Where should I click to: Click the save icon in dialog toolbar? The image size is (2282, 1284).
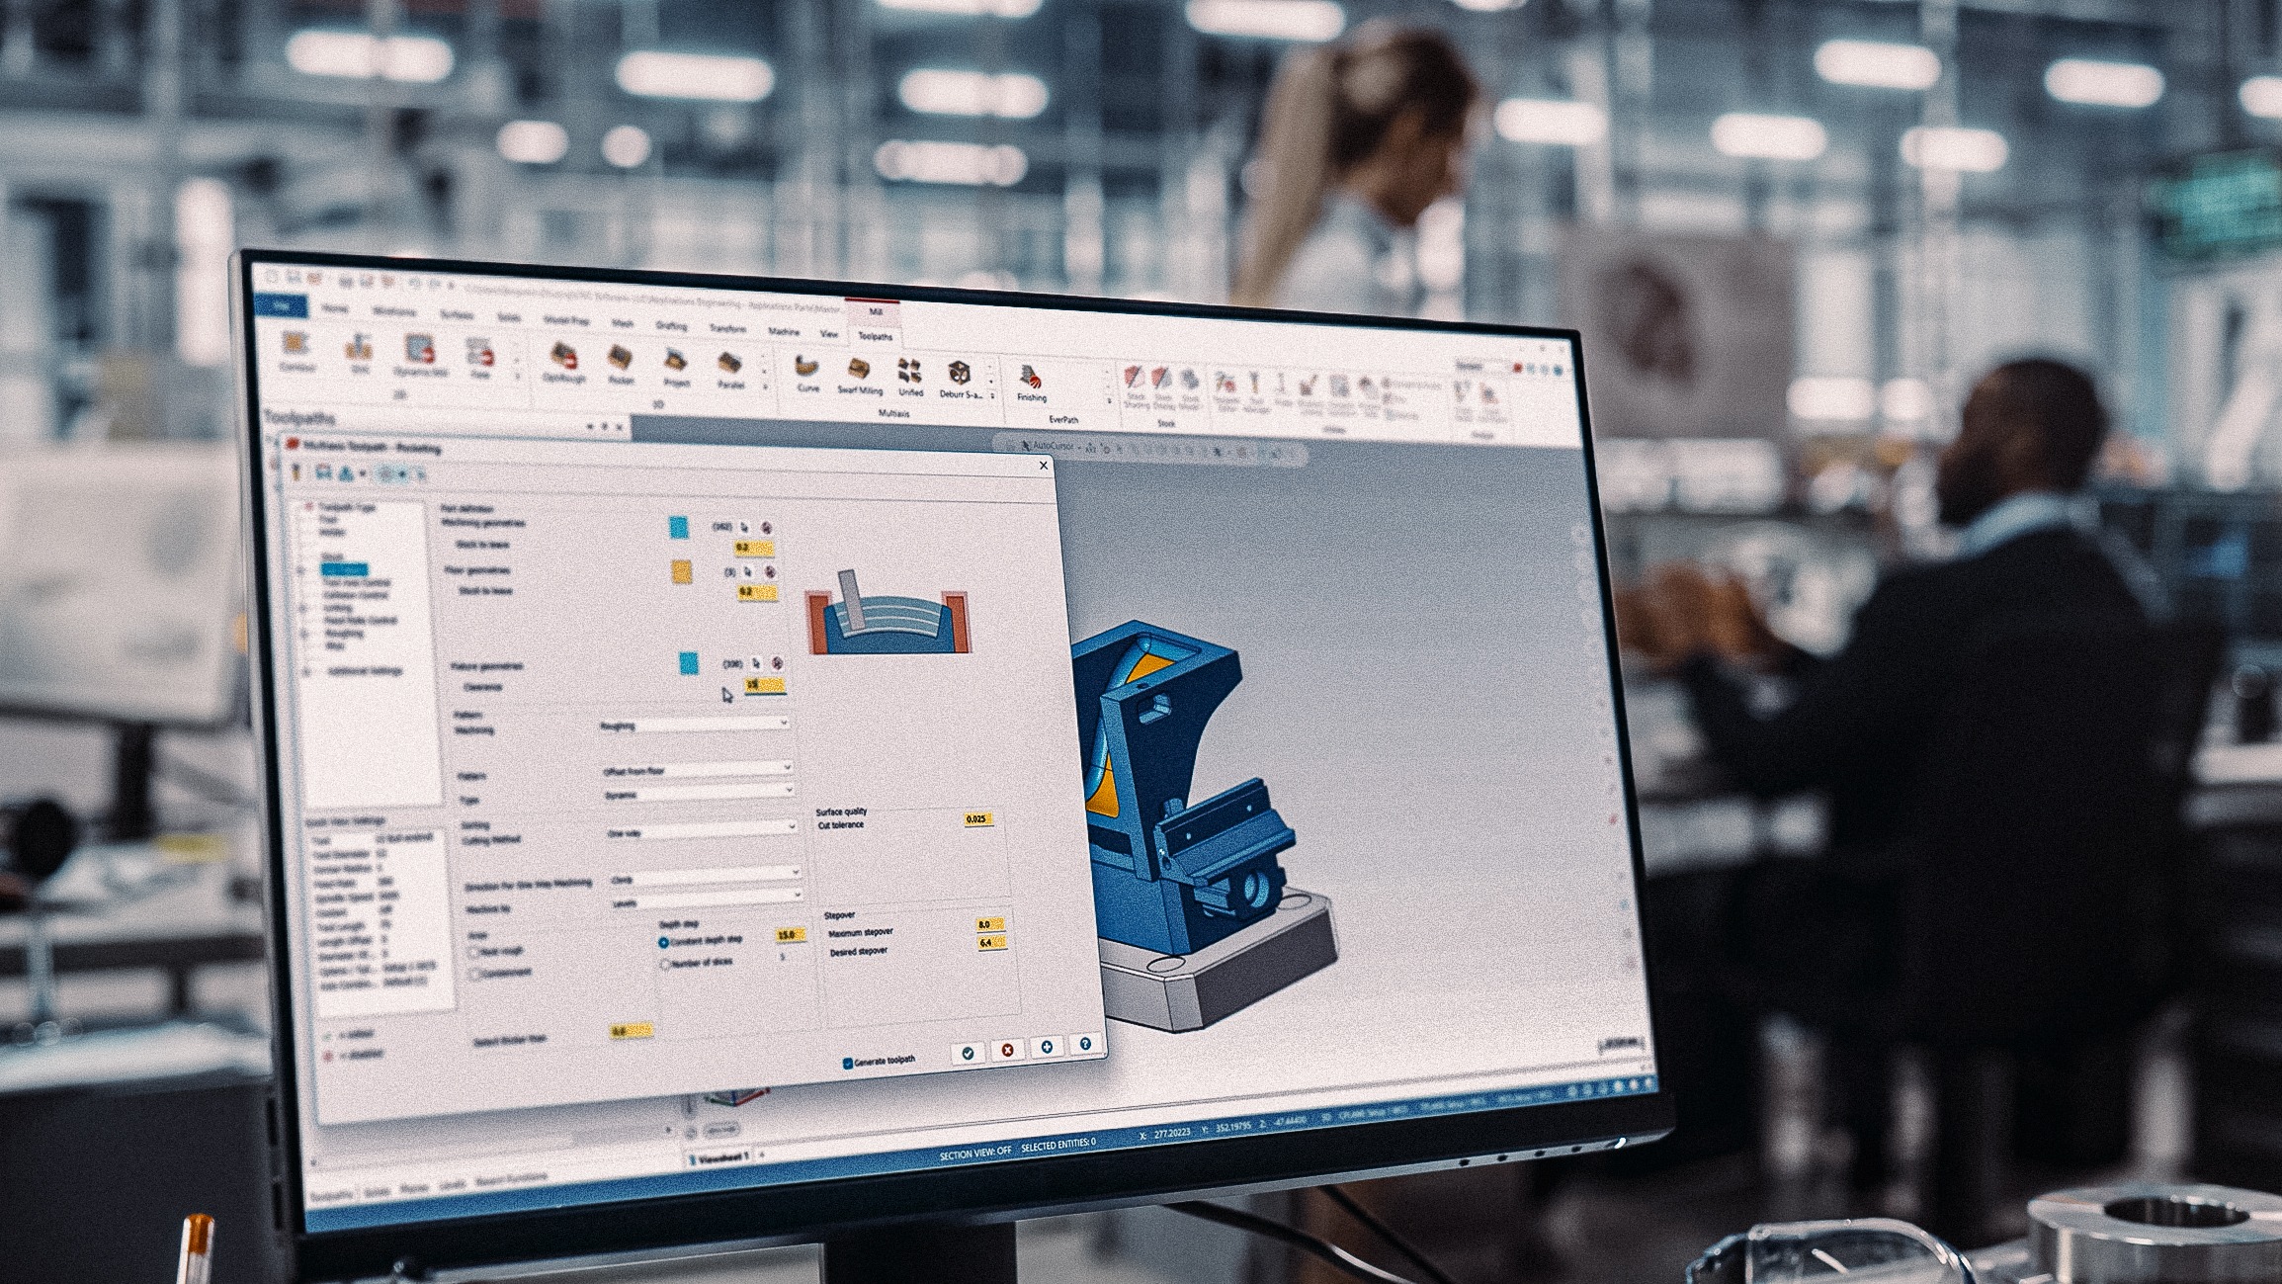click(x=323, y=473)
